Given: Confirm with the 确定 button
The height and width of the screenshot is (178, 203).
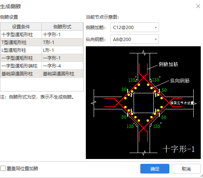Looking at the screenshot, I should coord(155,169).
